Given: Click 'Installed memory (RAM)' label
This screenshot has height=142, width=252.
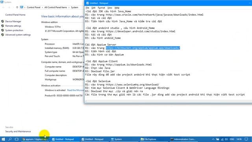Looking at the screenshot, I should [57, 48].
